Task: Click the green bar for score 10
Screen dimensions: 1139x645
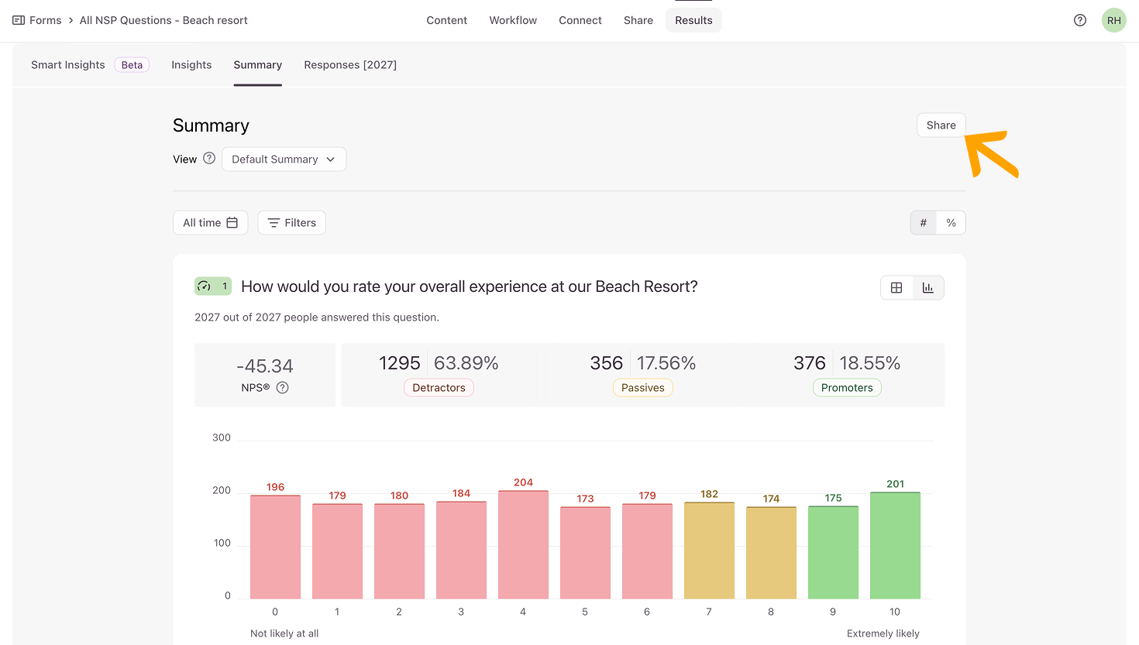Action: click(x=895, y=546)
